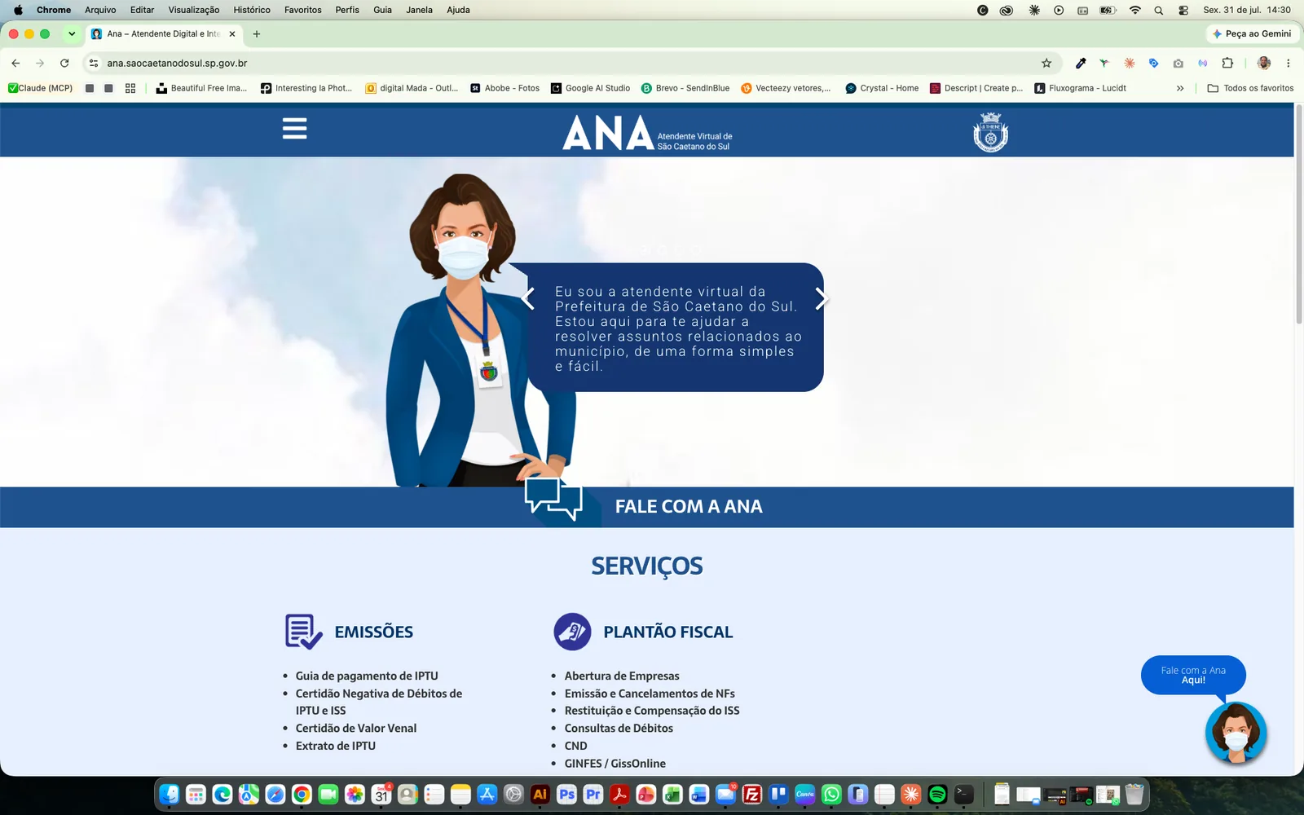Open a new tab with plus button
Image resolution: width=1304 pixels, height=815 pixels.
(x=257, y=33)
